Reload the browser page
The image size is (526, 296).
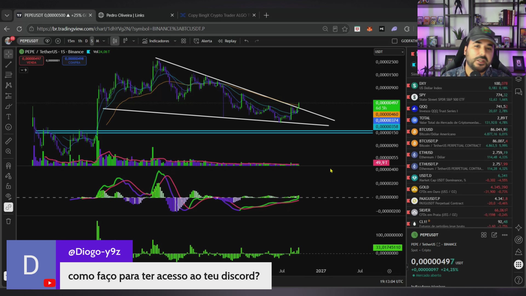pos(19,29)
